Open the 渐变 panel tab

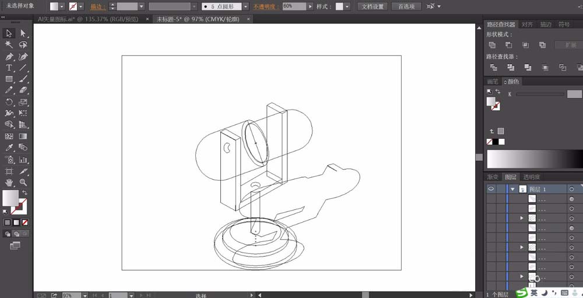click(x=492, y=177)
